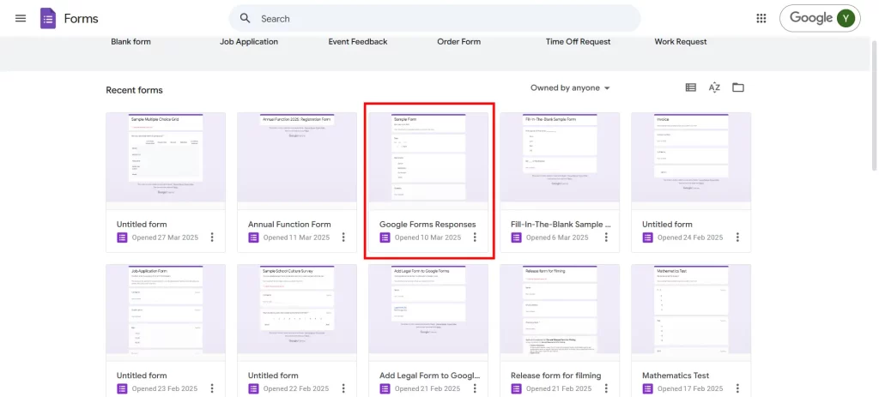
Task: Switch to list view icon
Action: (691, 87)
